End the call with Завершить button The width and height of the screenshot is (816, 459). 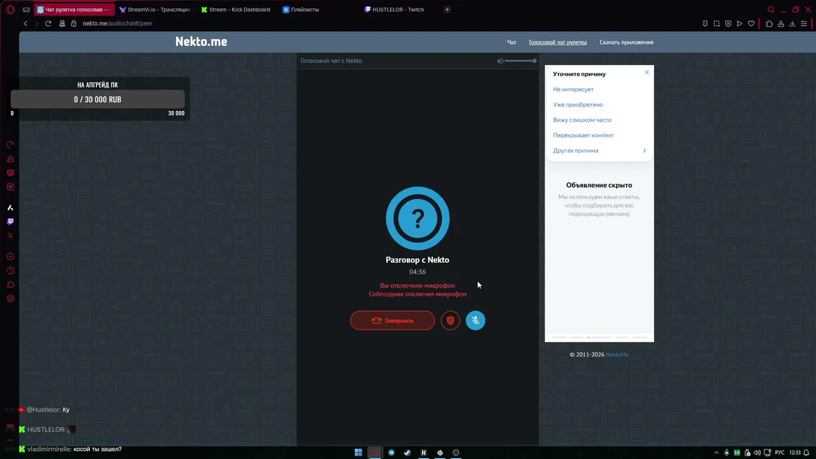393,321
